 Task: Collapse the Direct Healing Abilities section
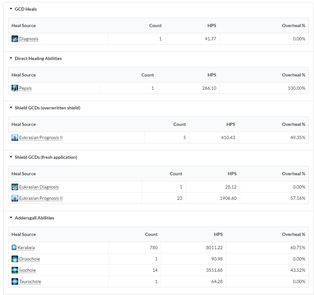click(x=11, y=58)
